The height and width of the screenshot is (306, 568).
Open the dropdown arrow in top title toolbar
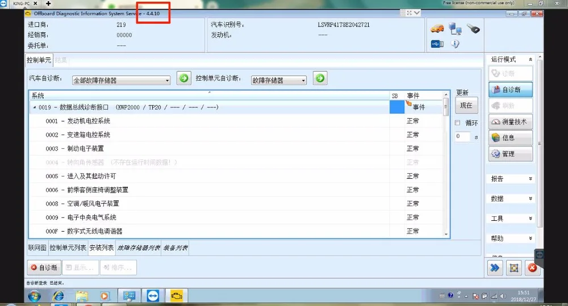417,13
